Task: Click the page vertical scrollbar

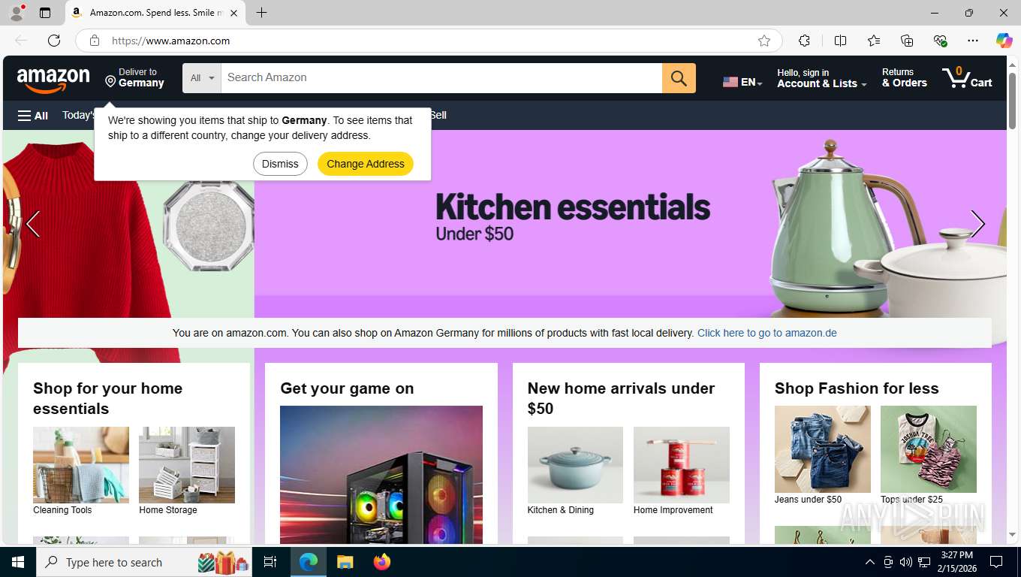Action: pos(1012,300)
